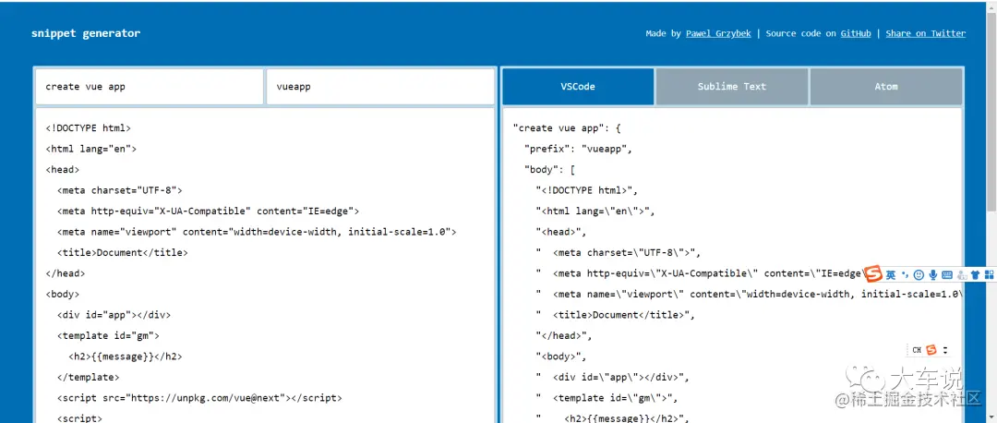Click the '"prefix": "vueapp",' output line
The image size is (997, 423).
[578, 149]
